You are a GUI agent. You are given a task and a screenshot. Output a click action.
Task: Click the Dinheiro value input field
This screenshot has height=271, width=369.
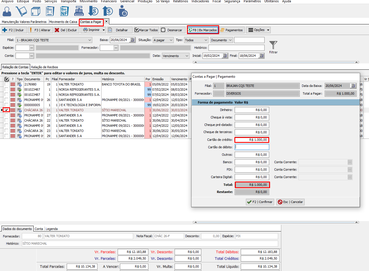pos(252,110)
